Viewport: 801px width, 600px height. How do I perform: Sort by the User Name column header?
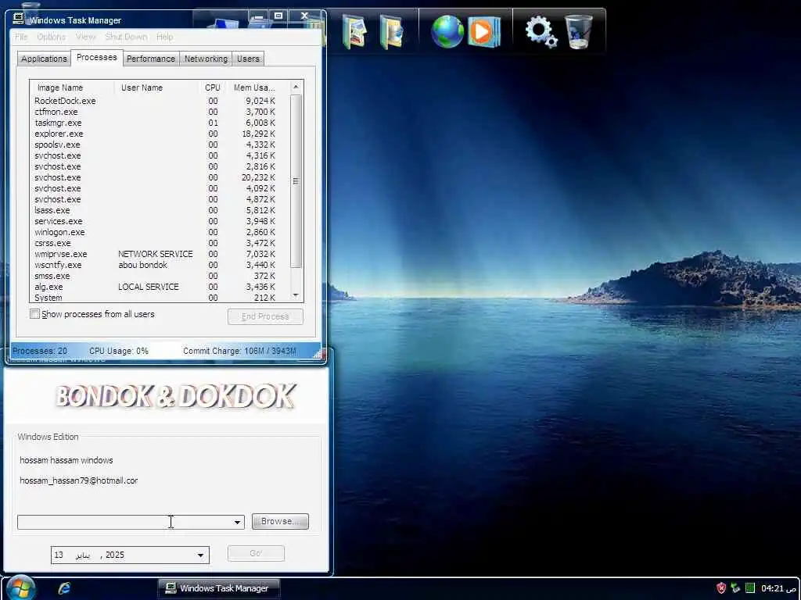click(156, 87)
